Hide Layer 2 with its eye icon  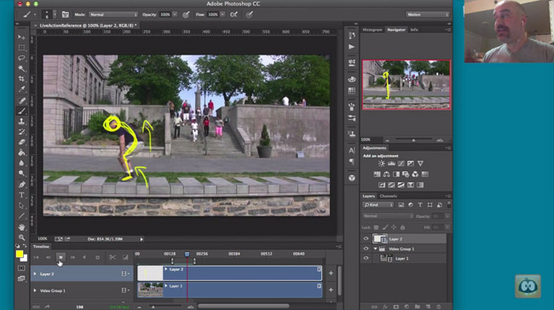click(366, 238)
